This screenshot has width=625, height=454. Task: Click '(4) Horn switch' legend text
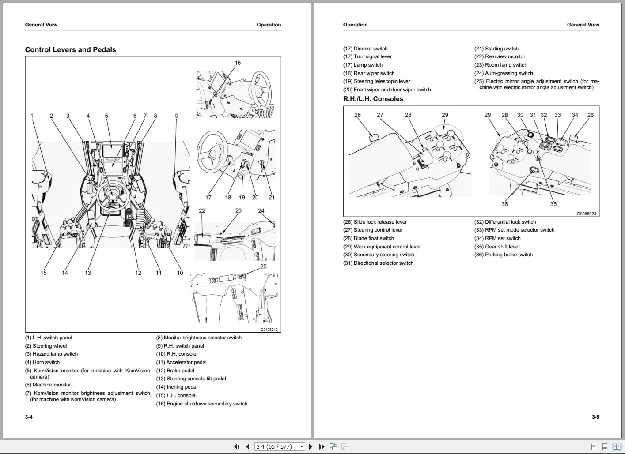[42, 362]
